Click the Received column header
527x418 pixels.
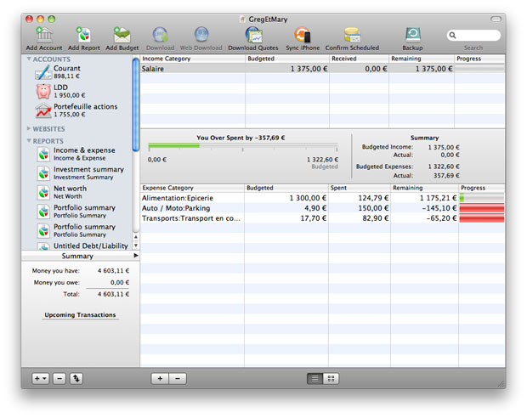359,59
